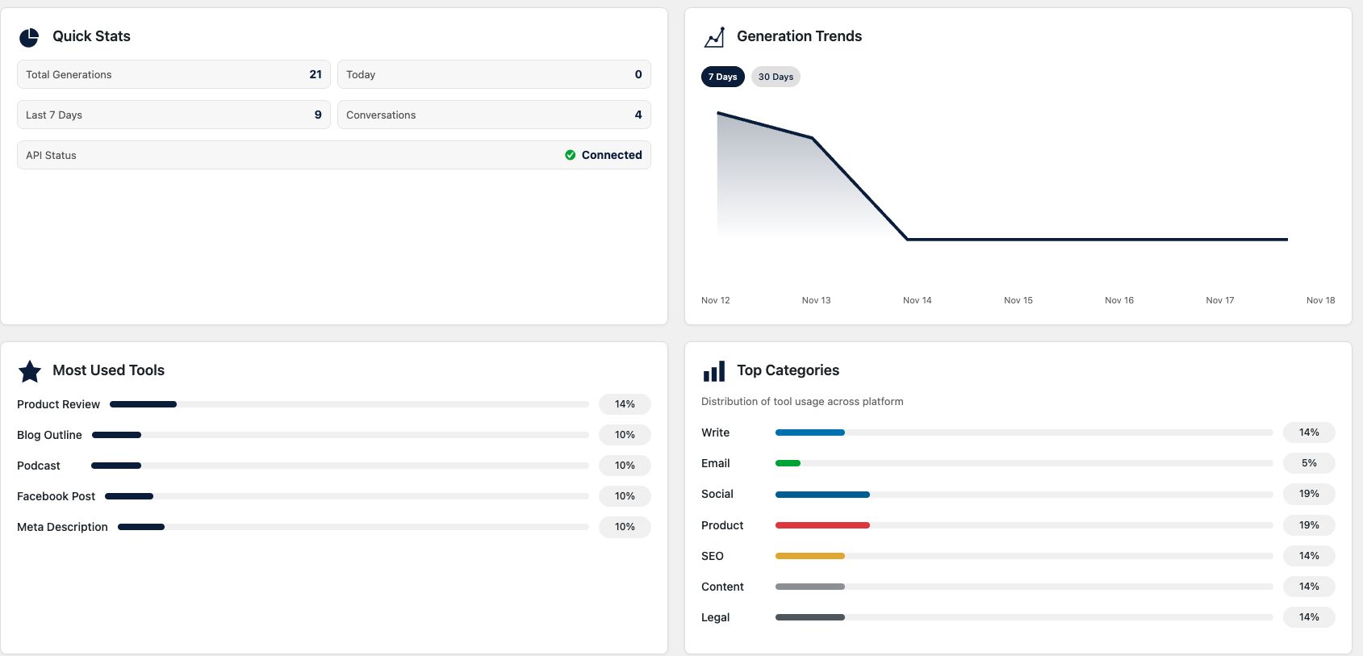This screenshot has height=656, width=1363.
Task: Click the green Connected checkmark icon
Action: [x=571, y=155]
